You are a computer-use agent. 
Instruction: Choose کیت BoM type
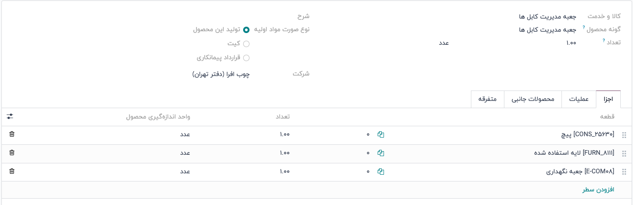tap(246, 44)
